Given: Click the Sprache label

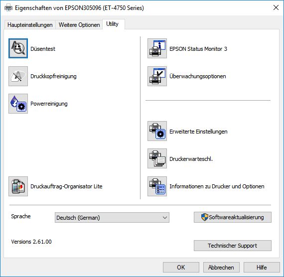Looking at the screenshot, I should click(21, 216).
